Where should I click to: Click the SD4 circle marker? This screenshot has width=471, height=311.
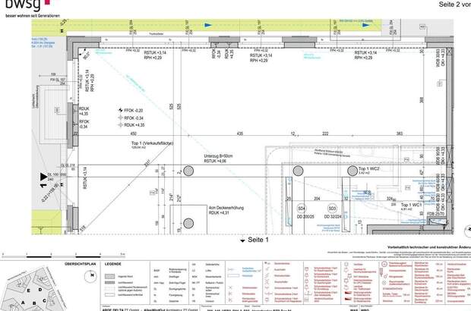click(x=302, y=208)
